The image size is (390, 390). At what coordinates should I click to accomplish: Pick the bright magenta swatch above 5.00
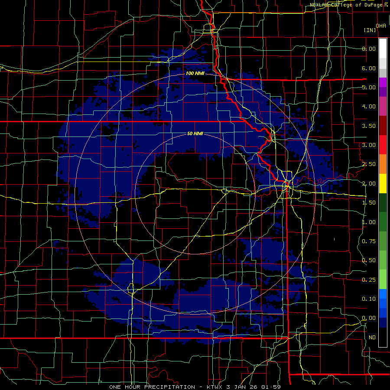pos(383,82)
